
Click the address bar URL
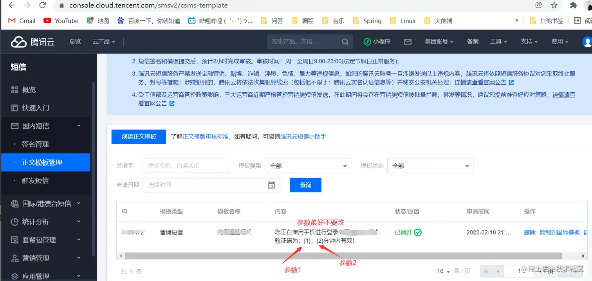148,5
